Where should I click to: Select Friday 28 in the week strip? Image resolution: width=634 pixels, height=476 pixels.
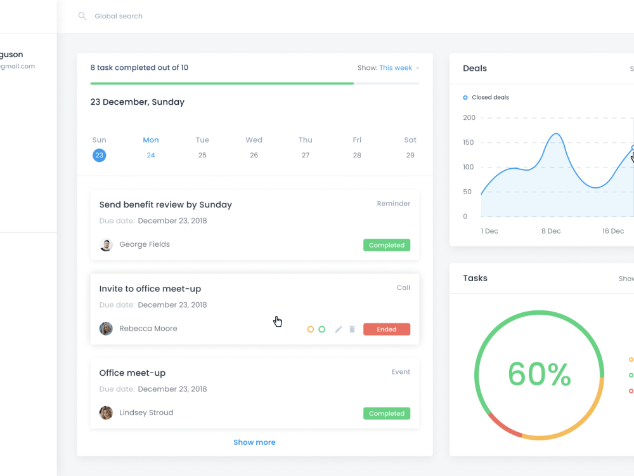pyautogui.click(x=356, y=155)
